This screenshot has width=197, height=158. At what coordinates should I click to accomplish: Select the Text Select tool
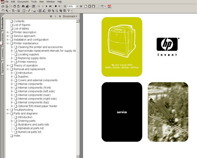[x=13, y=11]
